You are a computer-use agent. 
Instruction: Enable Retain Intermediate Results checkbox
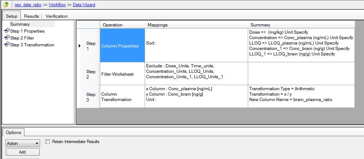pos(48,142)
